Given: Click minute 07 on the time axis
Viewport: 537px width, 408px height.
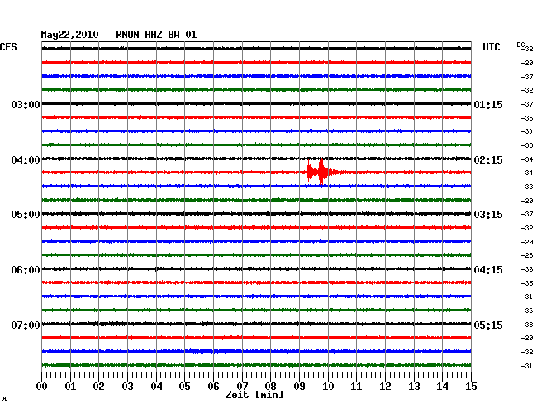Looking at the screenshot, I should pos(242,386).
